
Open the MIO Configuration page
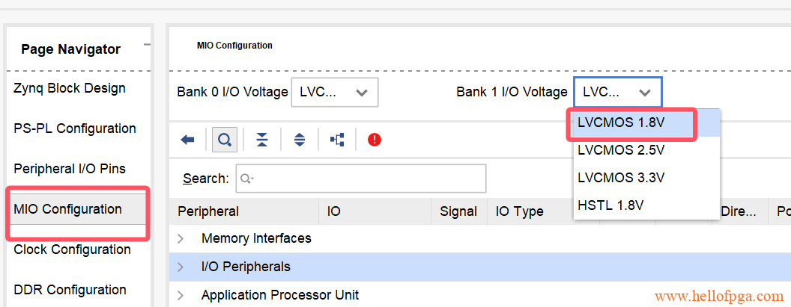point(67,209)
